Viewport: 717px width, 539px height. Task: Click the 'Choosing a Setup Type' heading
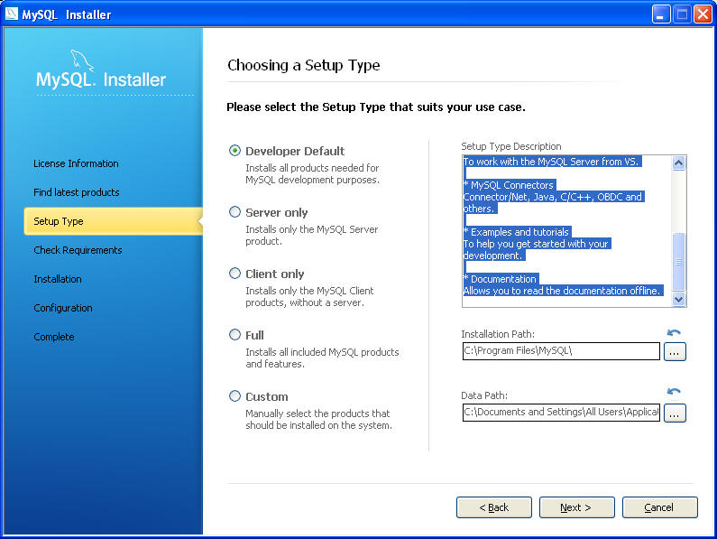pos(304,66)
